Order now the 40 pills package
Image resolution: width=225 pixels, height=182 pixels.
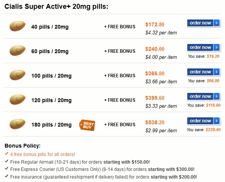click(x=204, y=23)
